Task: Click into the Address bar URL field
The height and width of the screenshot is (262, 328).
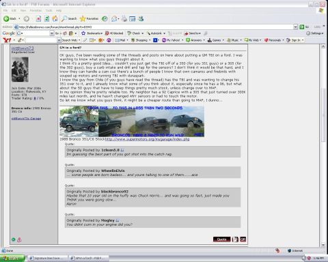Action: click(154, 27)
